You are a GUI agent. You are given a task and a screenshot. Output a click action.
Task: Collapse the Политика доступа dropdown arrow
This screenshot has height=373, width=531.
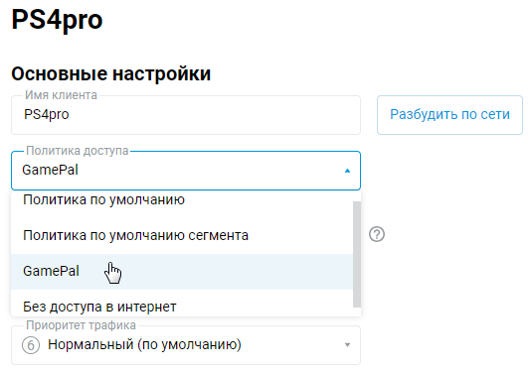[347, 171]
